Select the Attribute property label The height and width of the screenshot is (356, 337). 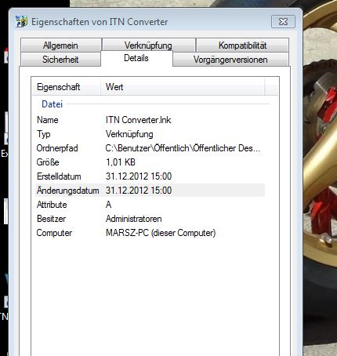point(52,205)
